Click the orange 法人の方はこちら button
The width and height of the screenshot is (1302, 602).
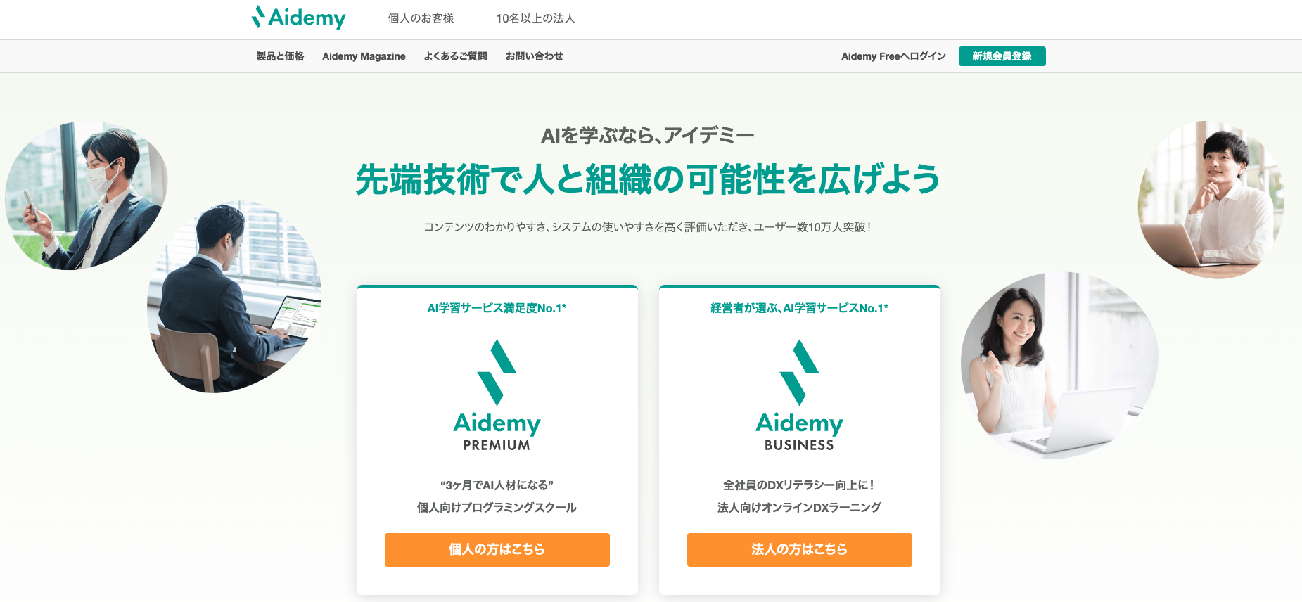pyautogui.click(x=799, y=550)
